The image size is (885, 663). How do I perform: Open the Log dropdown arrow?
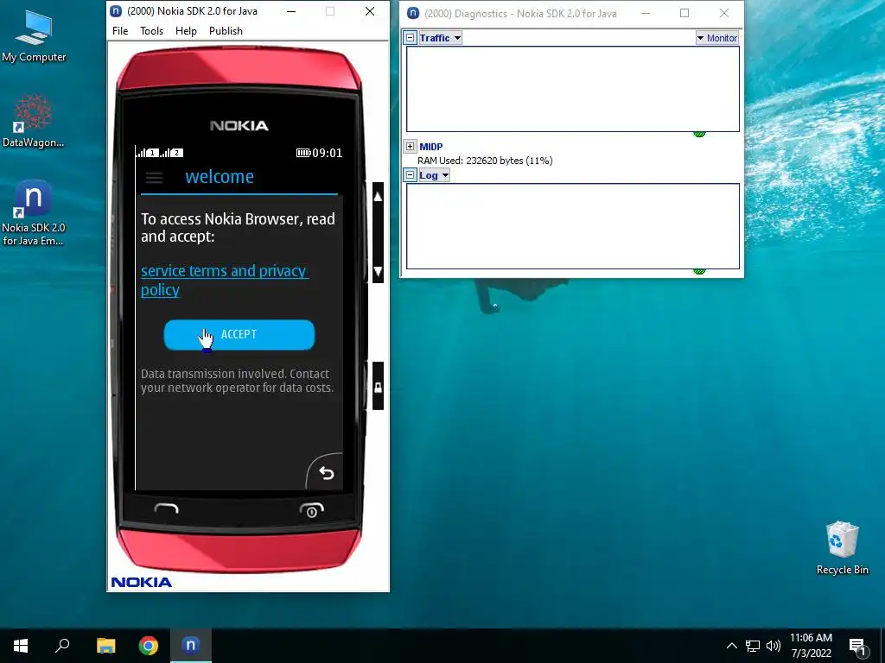tap(445, 175)
